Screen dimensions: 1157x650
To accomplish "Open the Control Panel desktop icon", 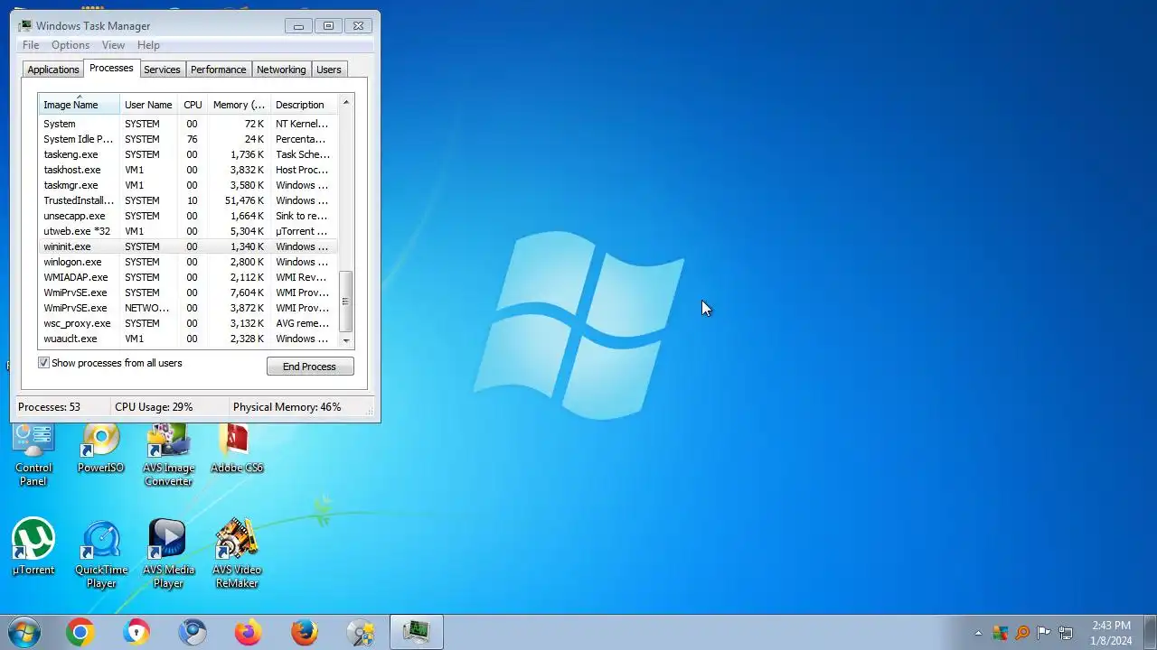I will tap(33, 454).
